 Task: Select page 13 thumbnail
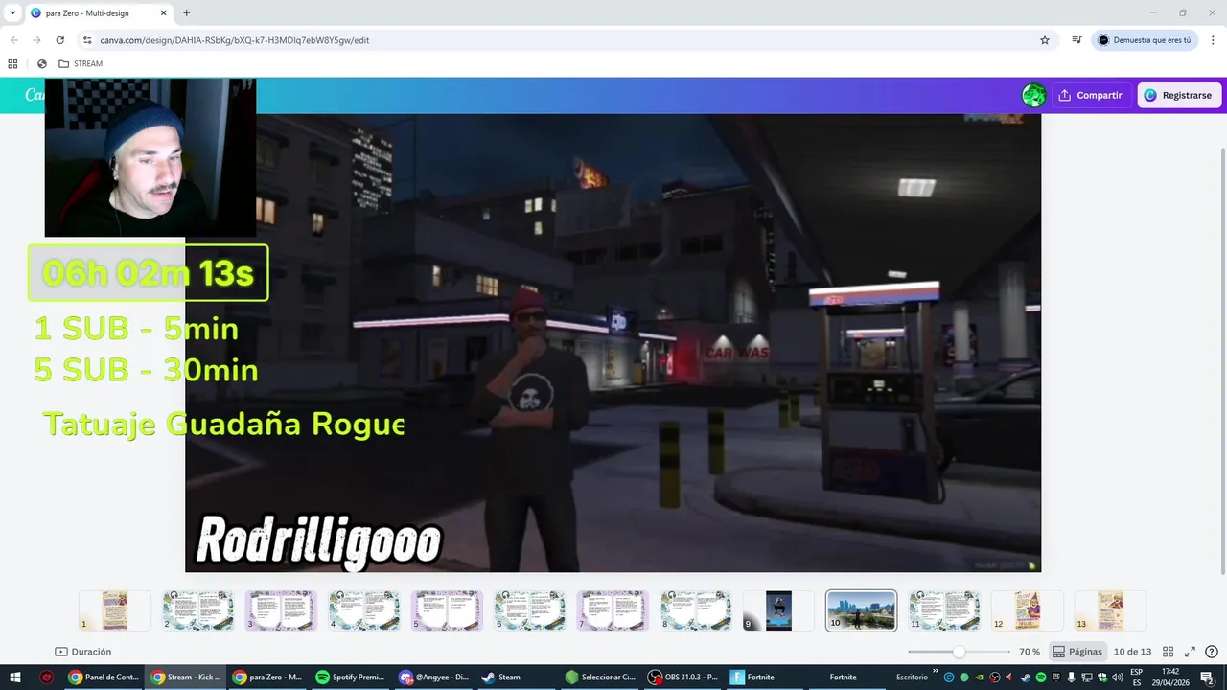click(1110, 610)
